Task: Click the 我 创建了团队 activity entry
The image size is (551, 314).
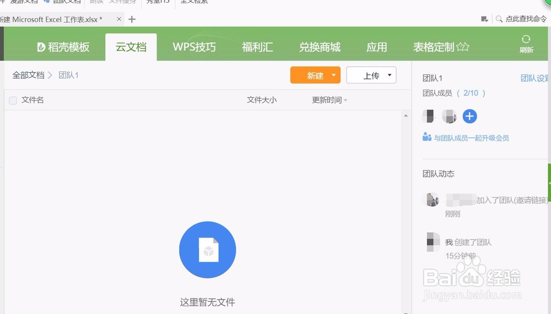Action: (468, 242)
